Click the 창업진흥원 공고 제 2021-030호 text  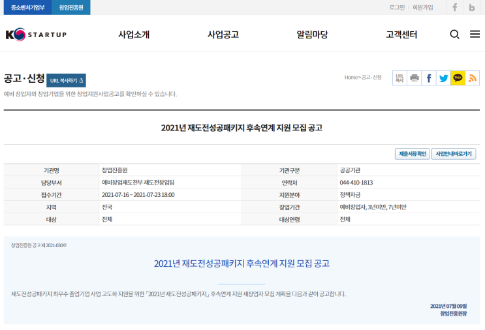(39, 245)
